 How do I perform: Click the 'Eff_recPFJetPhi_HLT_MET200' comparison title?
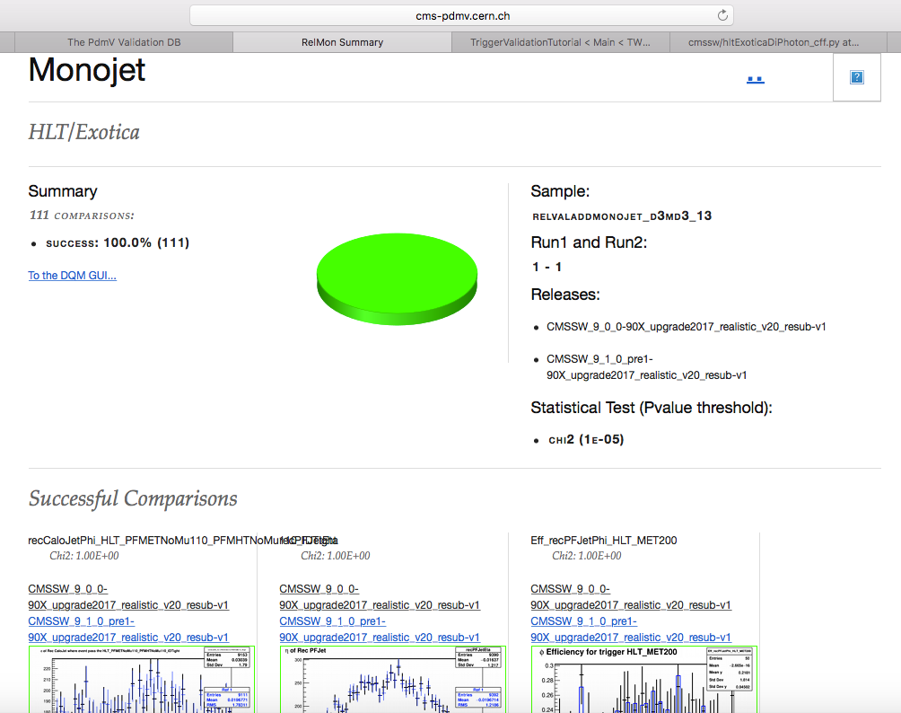pos(604,540)
